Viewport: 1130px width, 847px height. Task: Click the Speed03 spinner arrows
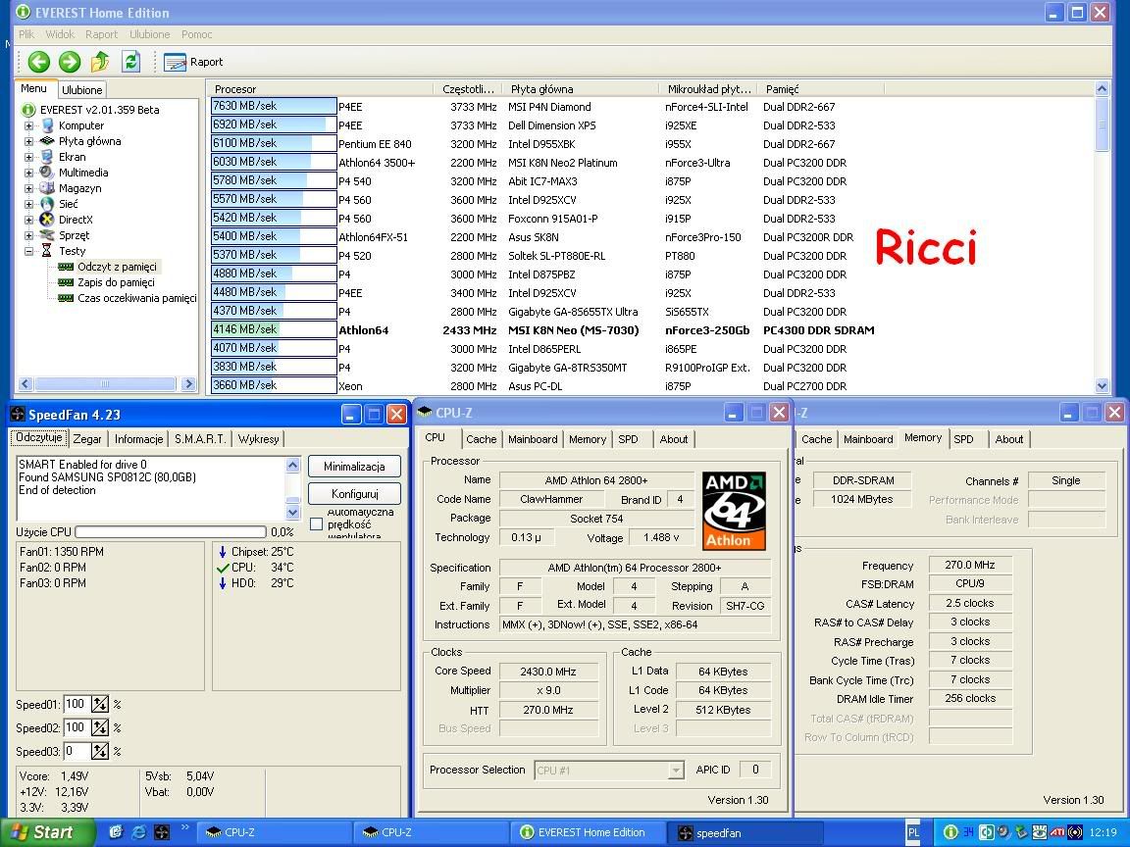pos(100,751)
